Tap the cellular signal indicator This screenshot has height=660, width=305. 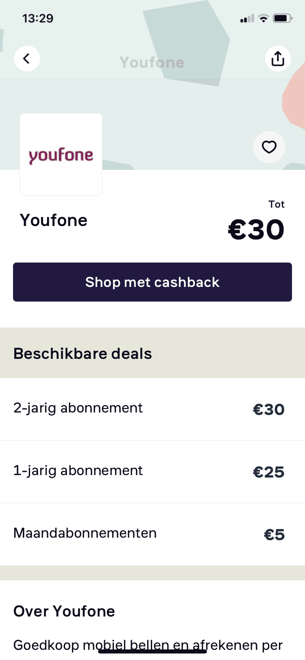[x=246, y=18]
